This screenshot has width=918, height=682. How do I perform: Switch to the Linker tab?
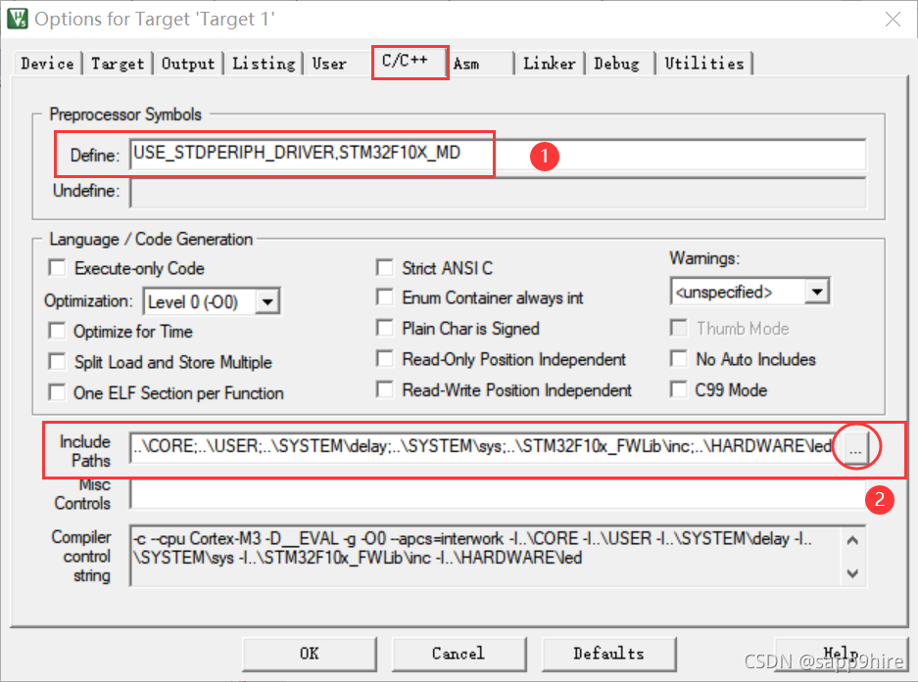[x=550, y=64]
